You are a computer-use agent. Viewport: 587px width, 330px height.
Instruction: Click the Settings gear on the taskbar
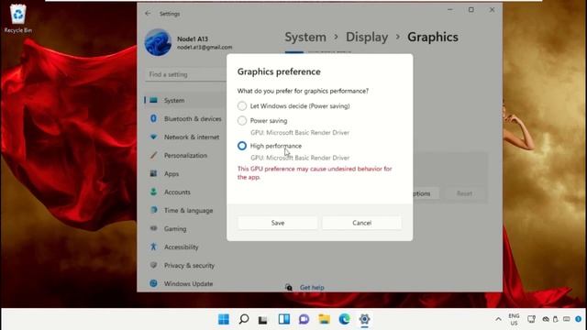coord(364,319)
